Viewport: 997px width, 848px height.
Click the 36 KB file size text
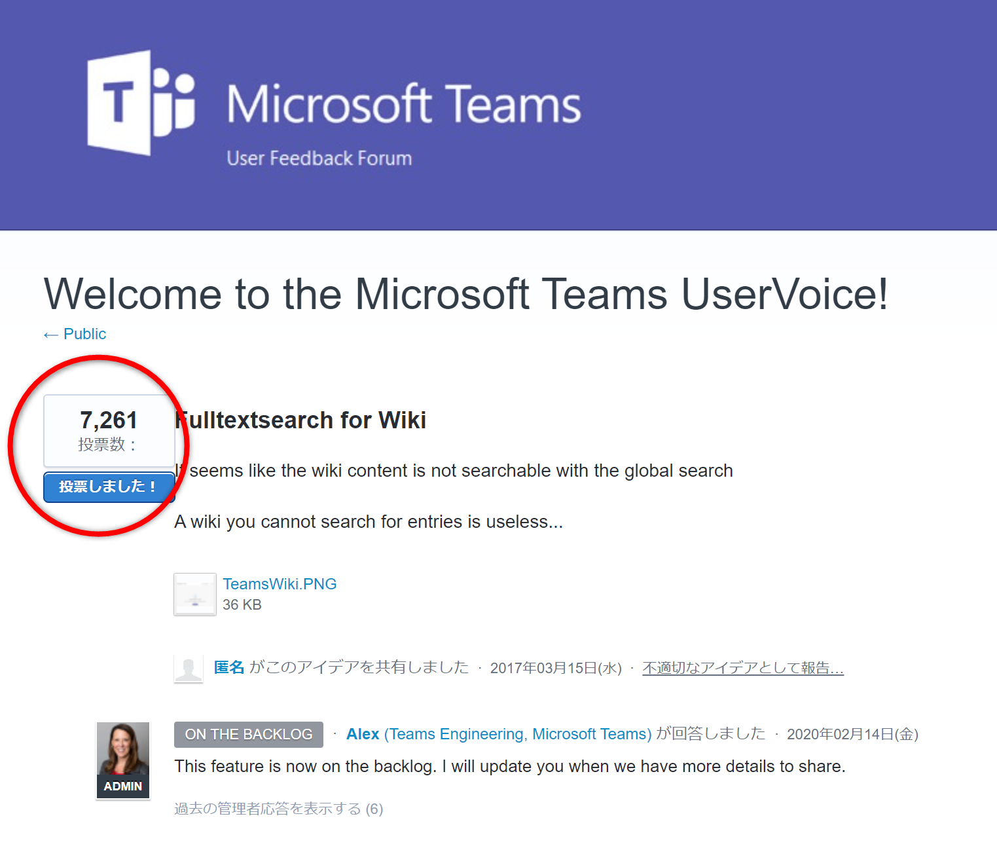point(242,604)
